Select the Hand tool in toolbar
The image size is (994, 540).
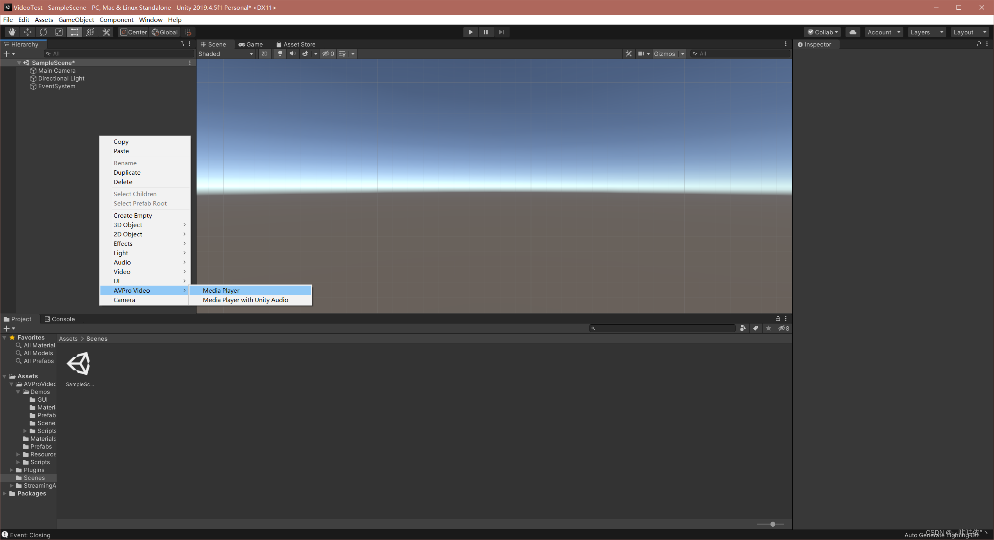tap(12, 32)
